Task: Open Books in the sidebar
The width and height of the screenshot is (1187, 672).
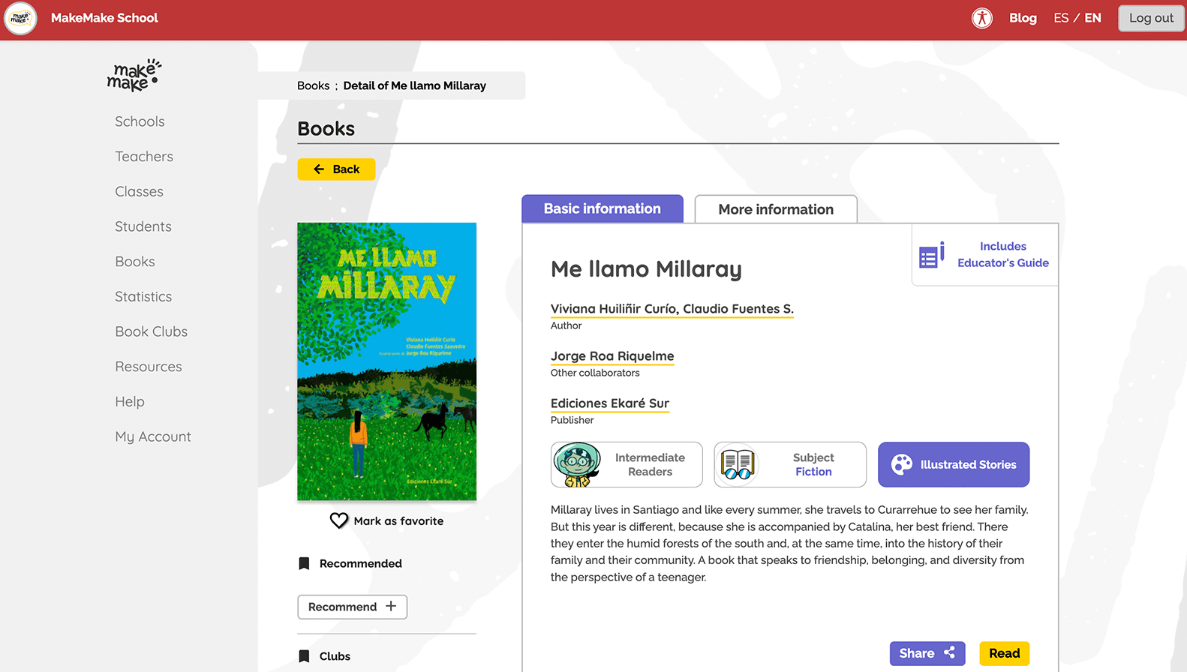Action: 135,262
